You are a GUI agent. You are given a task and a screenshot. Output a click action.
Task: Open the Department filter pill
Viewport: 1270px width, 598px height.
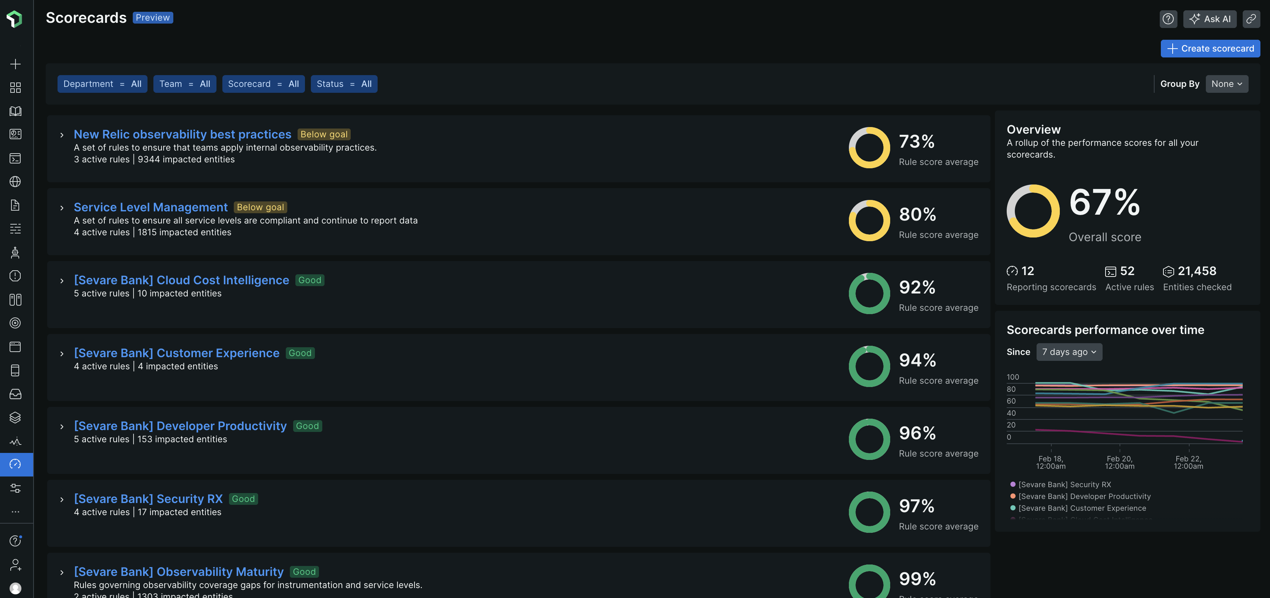pos(102,84)
